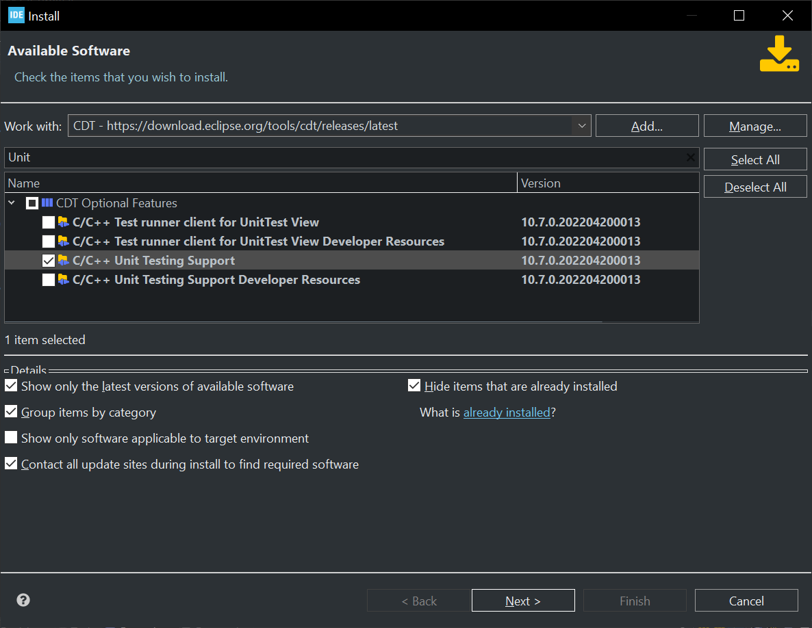
Task: Check Test runner client UnitTest View Developer Resources
Action: 49,241
